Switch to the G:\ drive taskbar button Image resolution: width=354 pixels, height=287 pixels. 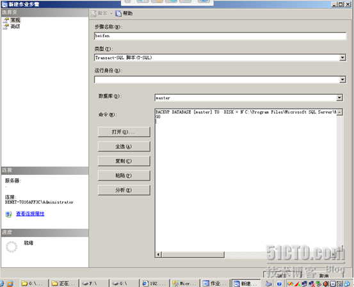coord(124,283)
